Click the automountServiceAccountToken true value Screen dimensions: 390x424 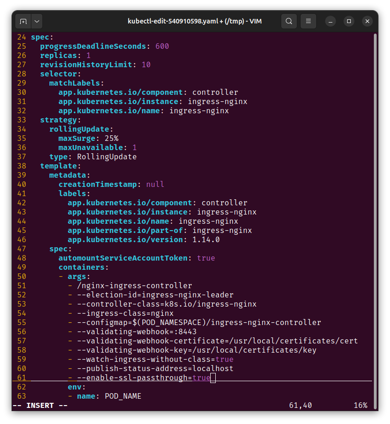tap(206, 258)
